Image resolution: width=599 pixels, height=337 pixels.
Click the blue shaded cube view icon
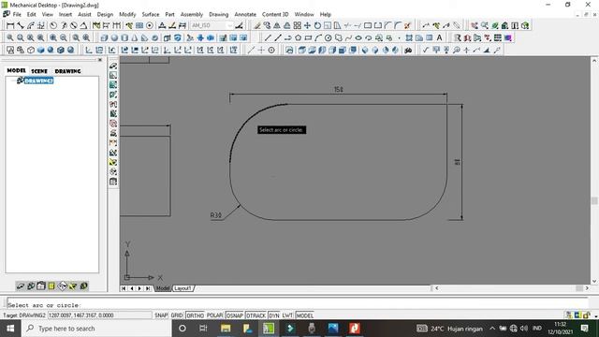coord(40,50)
